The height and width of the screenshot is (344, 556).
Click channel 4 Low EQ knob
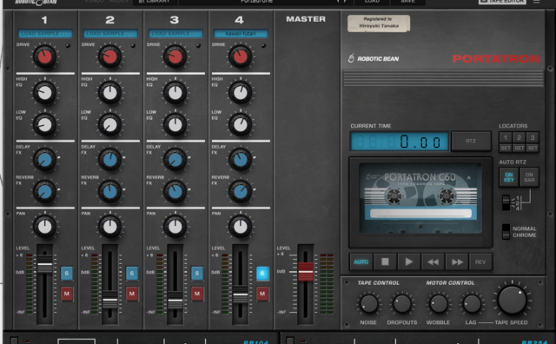(241, 125)
